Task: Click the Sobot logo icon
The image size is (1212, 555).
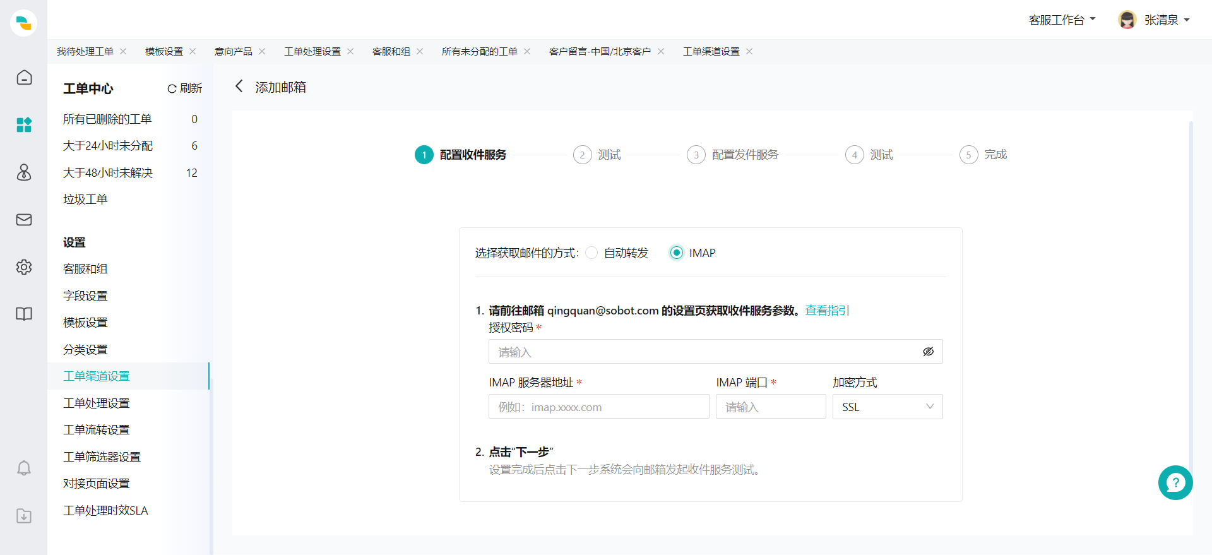Action: click(23, 23)
